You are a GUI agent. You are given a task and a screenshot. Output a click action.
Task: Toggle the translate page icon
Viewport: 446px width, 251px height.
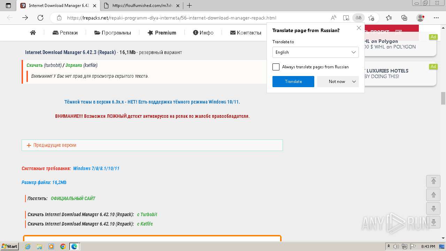click(x=358, y=18)
